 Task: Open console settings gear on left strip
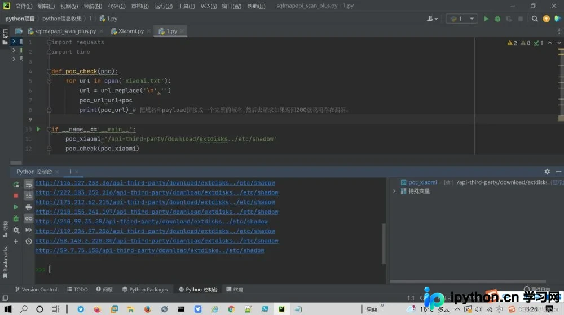tap(16, 230)
